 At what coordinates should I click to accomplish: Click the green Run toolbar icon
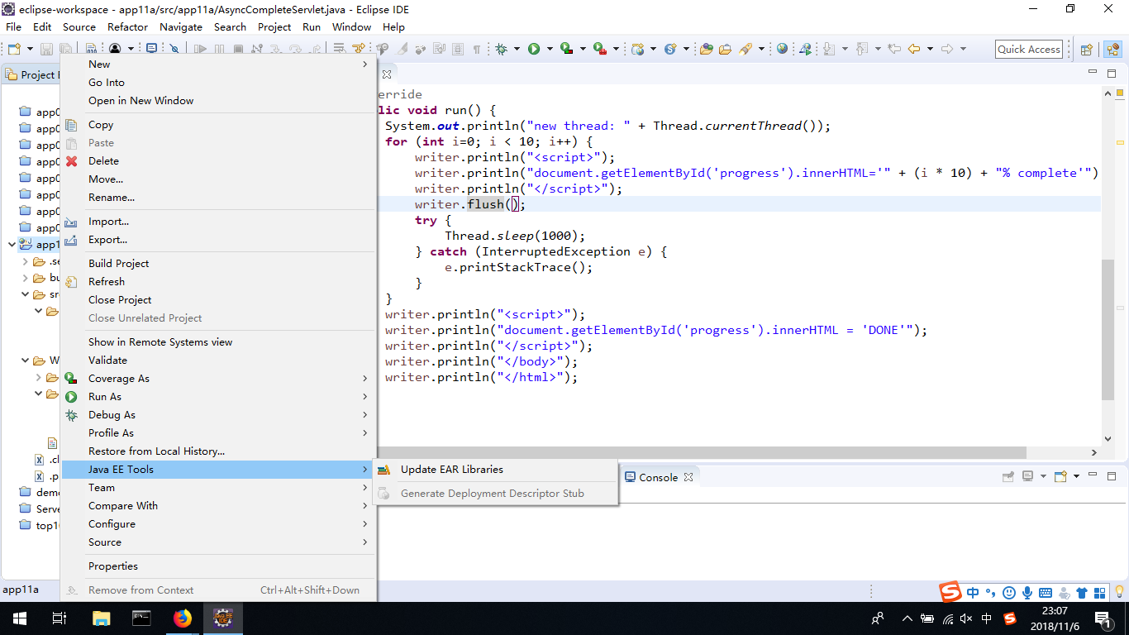[x=534, y=49]
